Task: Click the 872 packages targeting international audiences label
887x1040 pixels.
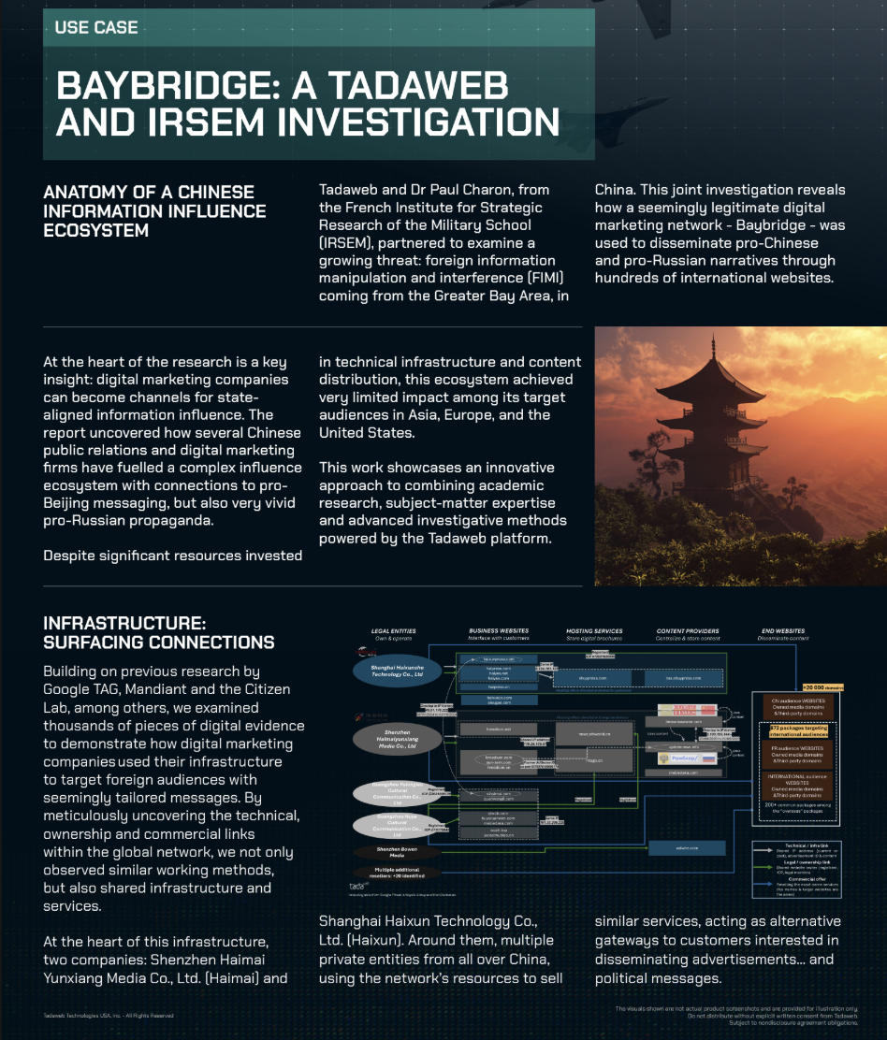Action: [798, 731]
